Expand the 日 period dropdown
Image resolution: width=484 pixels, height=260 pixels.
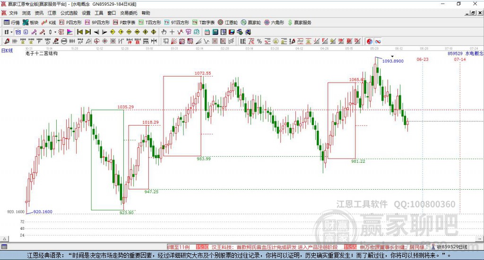11,32
